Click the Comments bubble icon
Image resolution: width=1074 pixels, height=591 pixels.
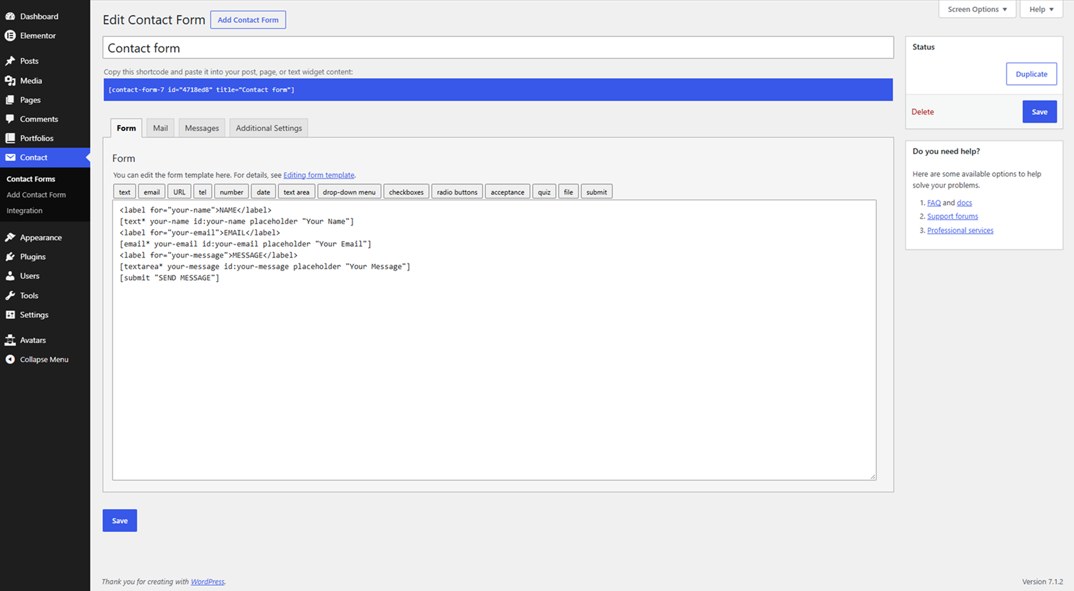pyautogui.click(x=10, y=119)
